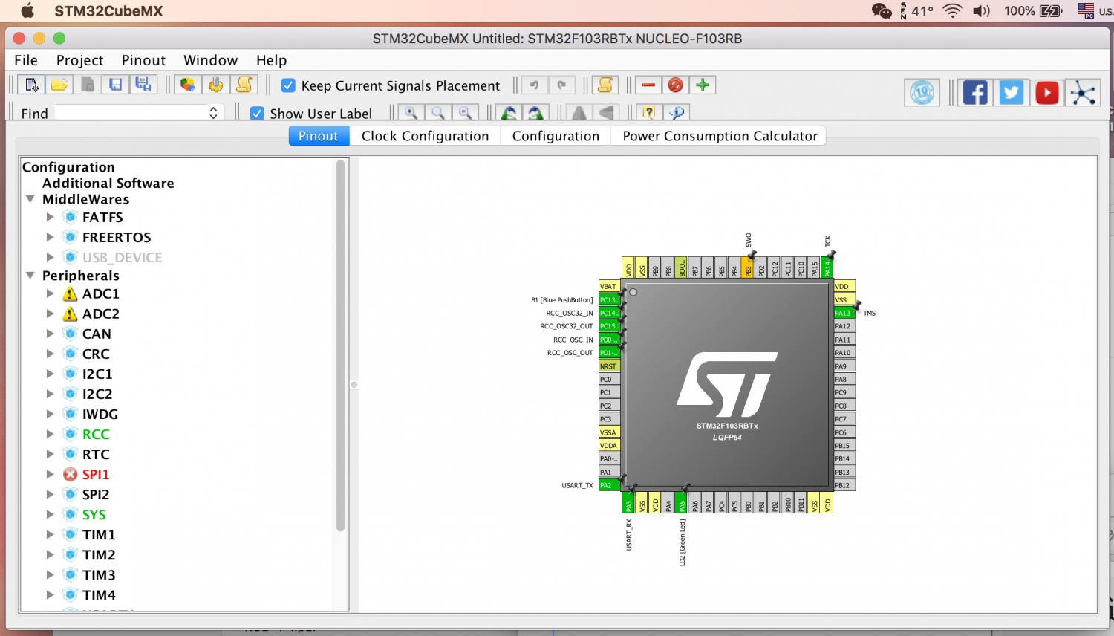Click pin PA9 on the chip
Image resolution: width=1114 pixels, height=636 pixels.
pyautogui.click(x=844, y=366)
